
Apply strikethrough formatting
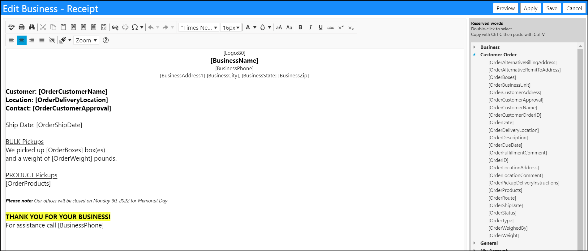331,27
